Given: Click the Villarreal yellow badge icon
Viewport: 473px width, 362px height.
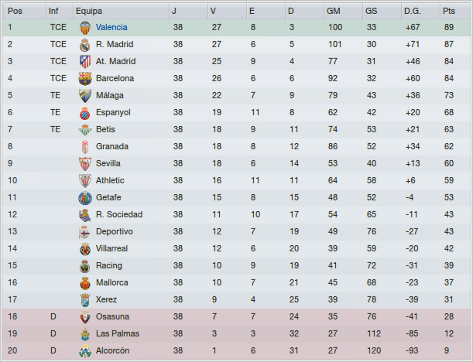Looking at the screenshot, I should 84,248.
